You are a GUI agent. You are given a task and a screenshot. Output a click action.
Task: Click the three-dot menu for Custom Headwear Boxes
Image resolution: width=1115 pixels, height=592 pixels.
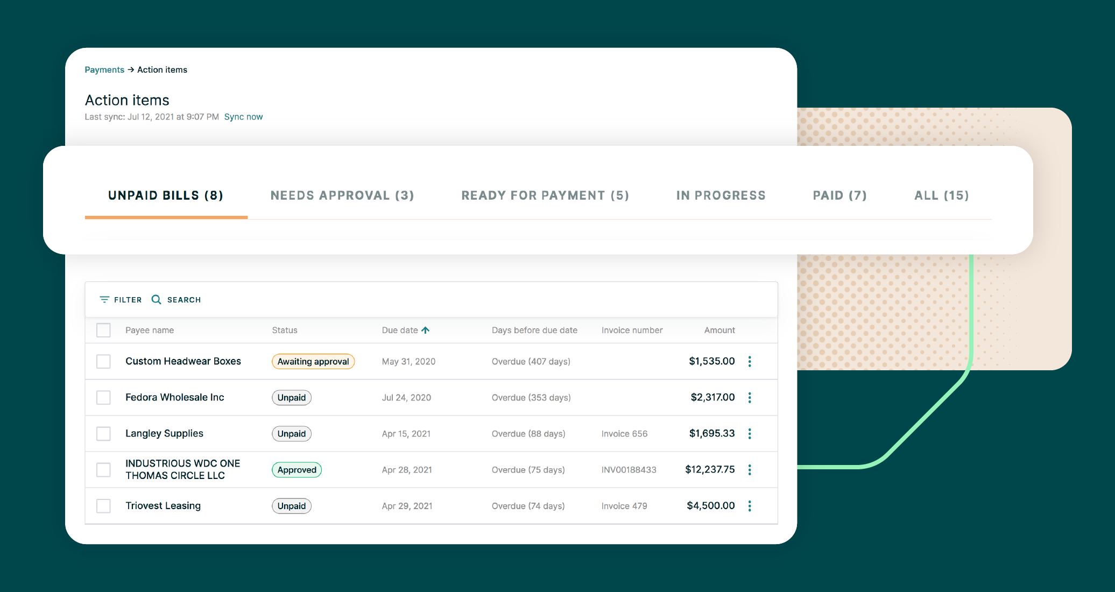click(x=751, y=361)
